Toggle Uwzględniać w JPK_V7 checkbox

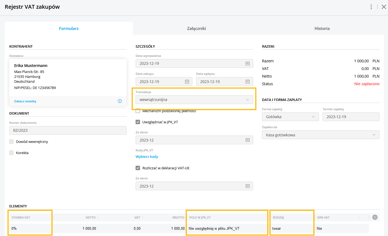tap(138, 122)
